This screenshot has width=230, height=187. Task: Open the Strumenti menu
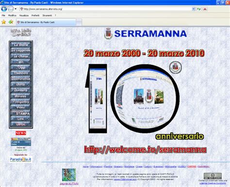point(47,16)
